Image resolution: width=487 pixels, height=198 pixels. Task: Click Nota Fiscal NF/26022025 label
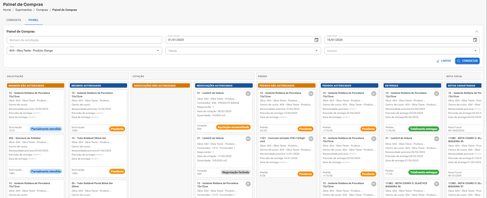tap(457, 129)
